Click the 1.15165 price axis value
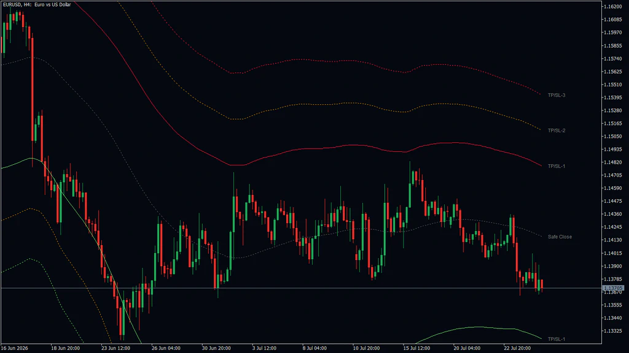The image size is (629, 353). point(613,124)
